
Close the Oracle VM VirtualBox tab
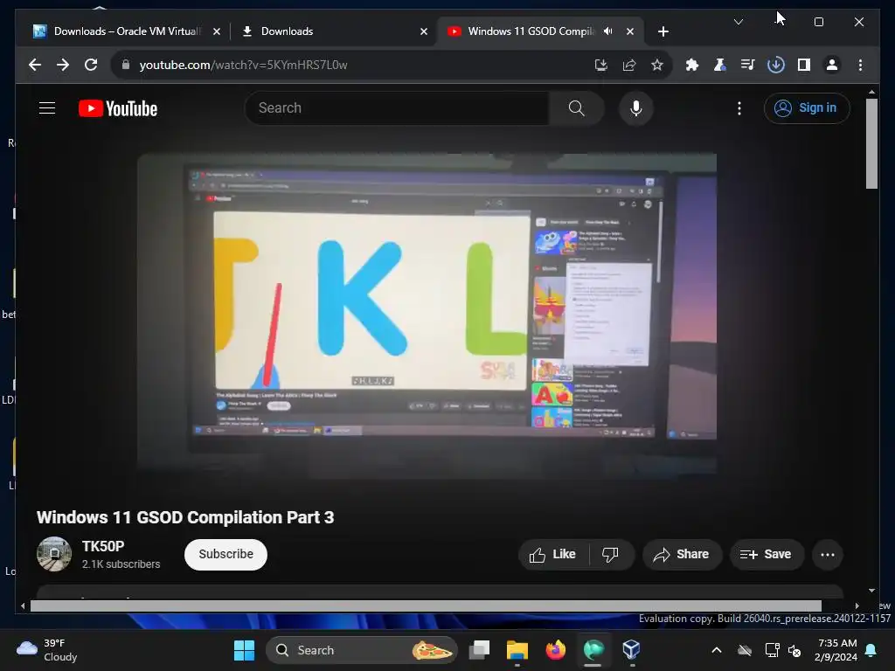[x=217, y=31]
